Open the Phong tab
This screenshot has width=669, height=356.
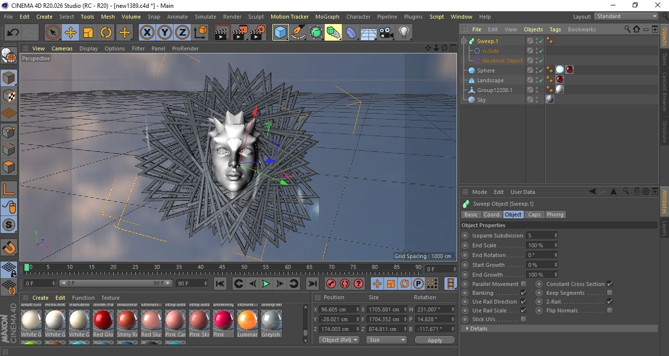coord(555,214)
